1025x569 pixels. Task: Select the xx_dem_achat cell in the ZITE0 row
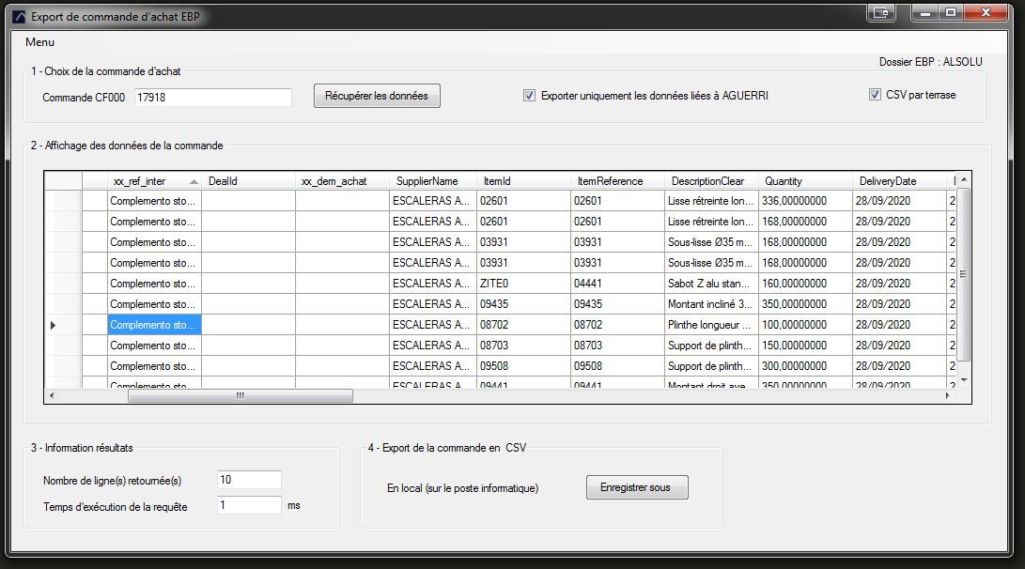pyautogui.click(x=343, y=284)
